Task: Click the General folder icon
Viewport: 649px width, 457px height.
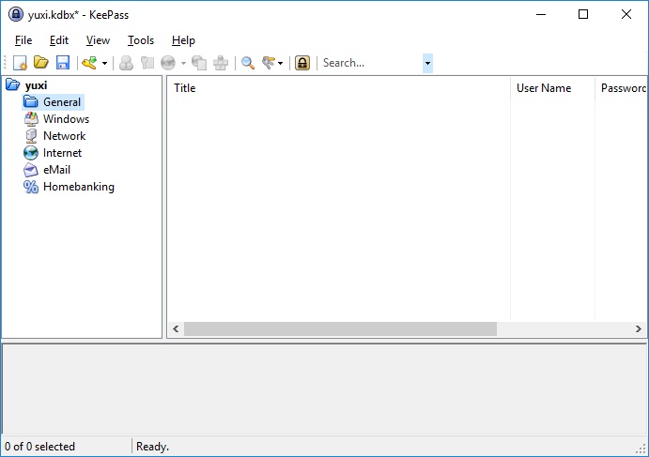Action: point(31,101)
